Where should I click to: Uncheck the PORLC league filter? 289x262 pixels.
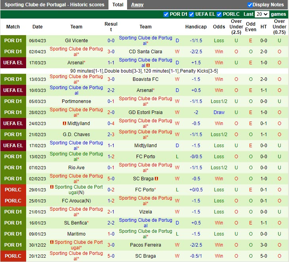coord(219,14)
